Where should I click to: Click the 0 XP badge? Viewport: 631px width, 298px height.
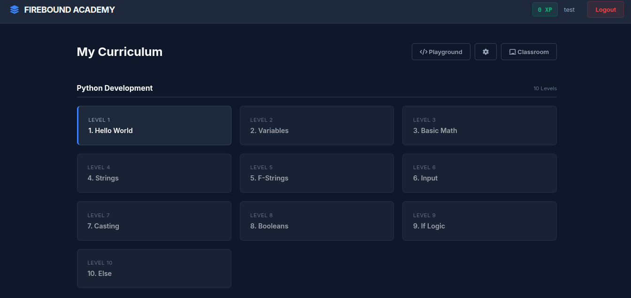tap(545, 9)
